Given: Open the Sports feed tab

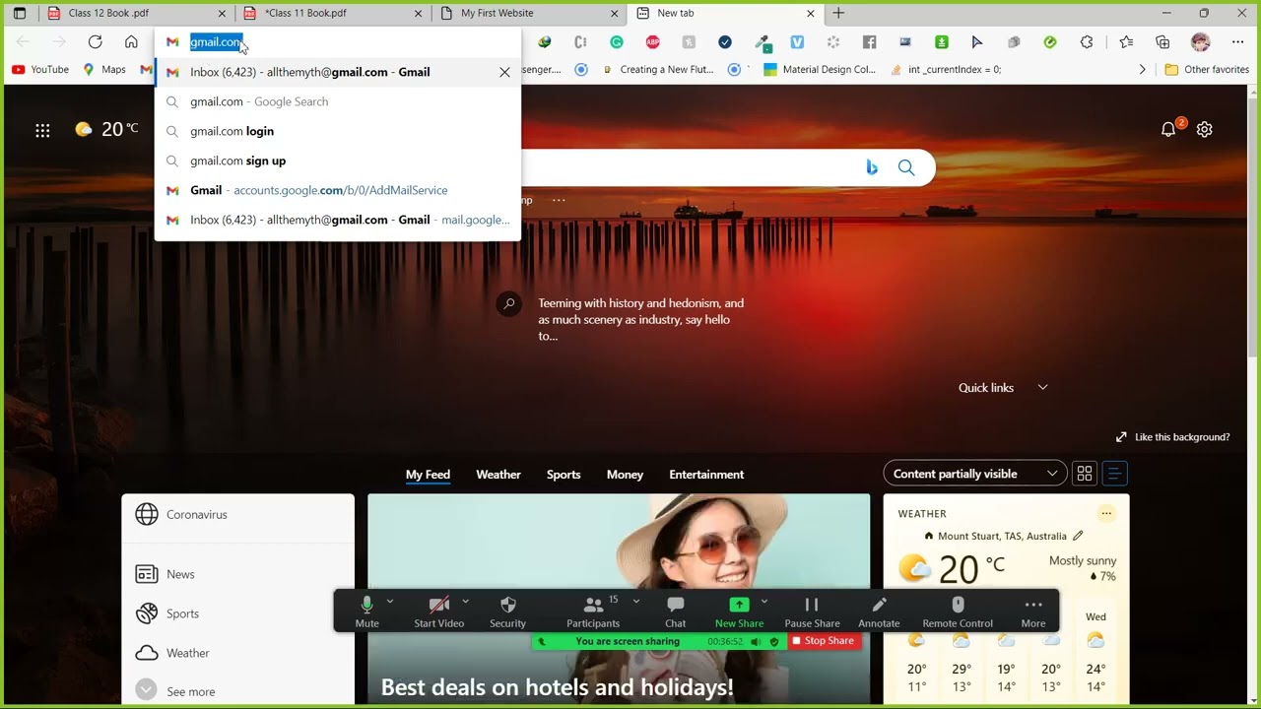Looking at the screenshot, I should point(564,475).
